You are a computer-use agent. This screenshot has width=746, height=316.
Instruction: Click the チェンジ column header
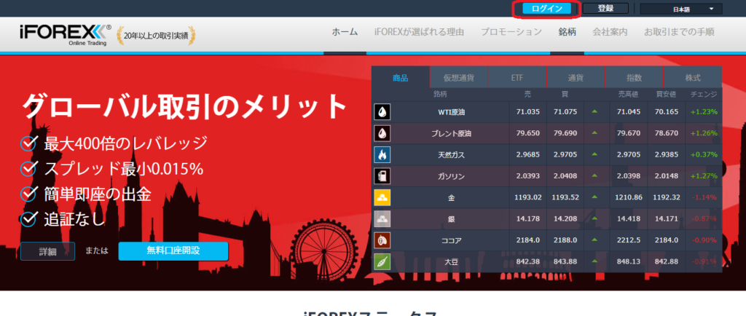click(704, 95)
